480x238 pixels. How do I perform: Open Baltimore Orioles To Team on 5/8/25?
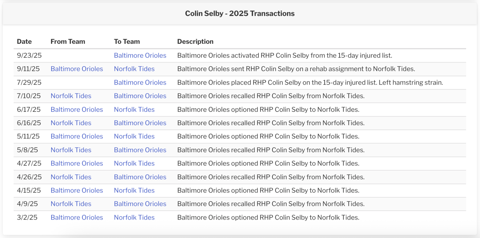coord(140,150)
